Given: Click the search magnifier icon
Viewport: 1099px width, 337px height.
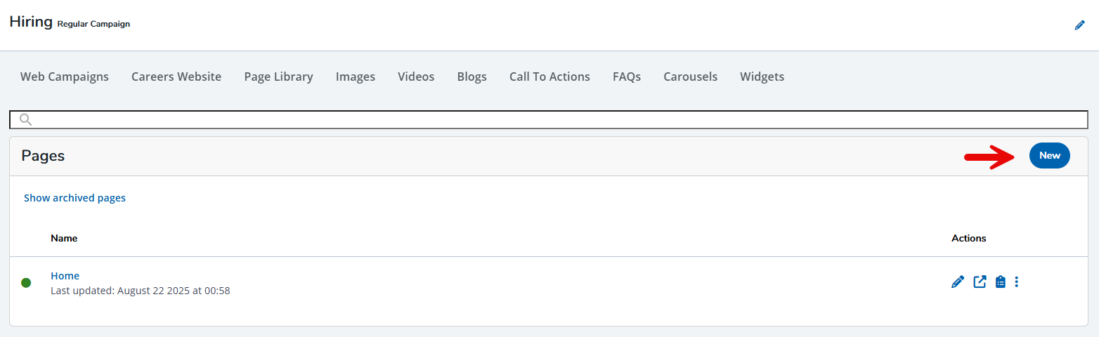Looking at the screenshot, I should click(x=26, y=120).
